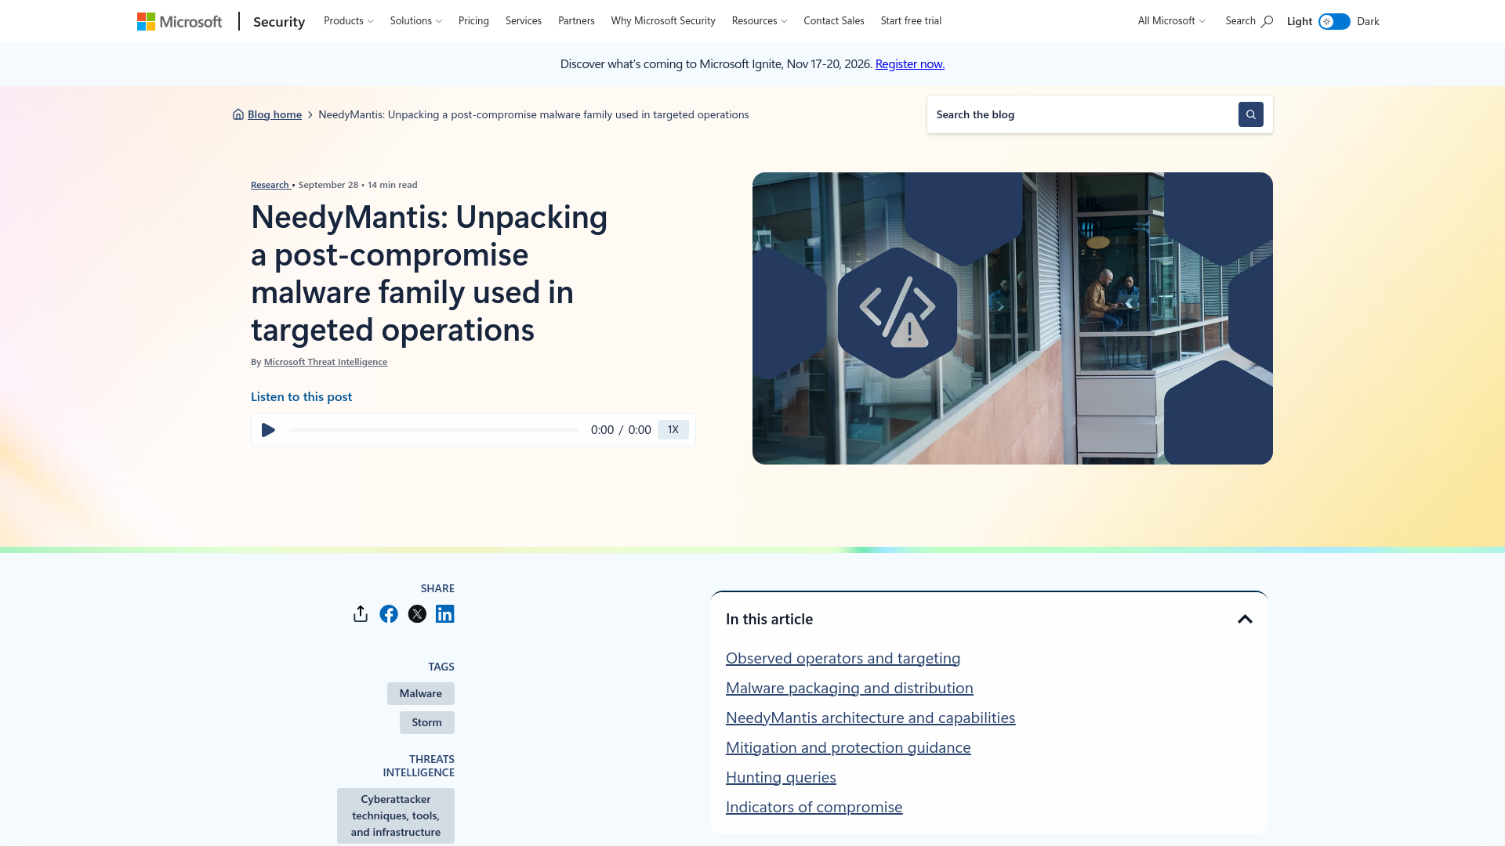Click the 0:00 / 0:00 audio time display
Image resolution: width=1505 pixels, height=846 pixels.
[x=621, y=430]
